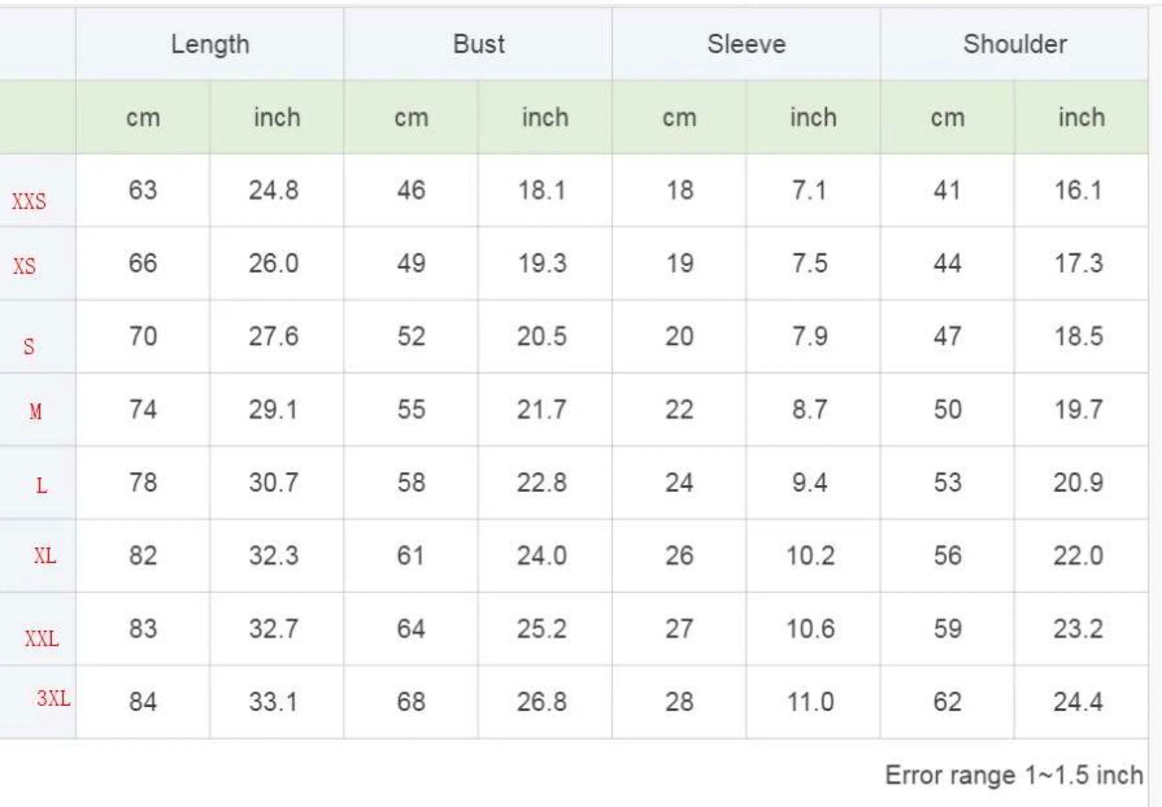Select the XXL size row label
This screenshot has height=807, width=1162.
click(x=42, y=639)
